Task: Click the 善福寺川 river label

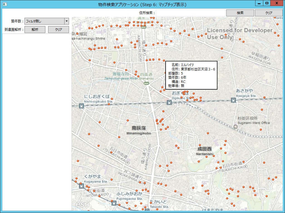Action: [x=121, y=74]
